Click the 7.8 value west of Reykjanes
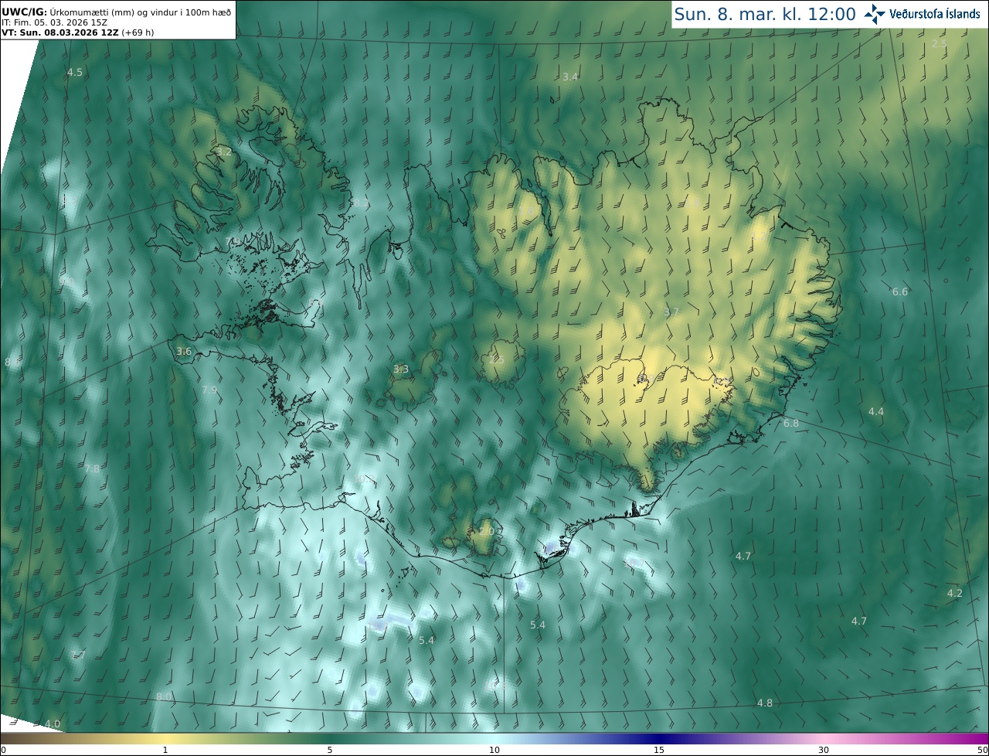Screen dimensions: 989x756 [x=92, y=468]
